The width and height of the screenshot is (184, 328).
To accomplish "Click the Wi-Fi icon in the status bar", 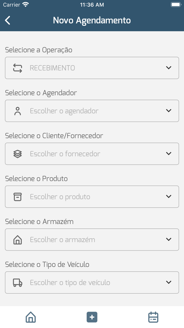I will 25,4.
